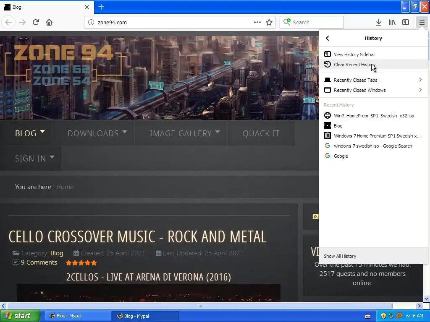Open the browser home page button
430x322 pixels.
point(49,22)
